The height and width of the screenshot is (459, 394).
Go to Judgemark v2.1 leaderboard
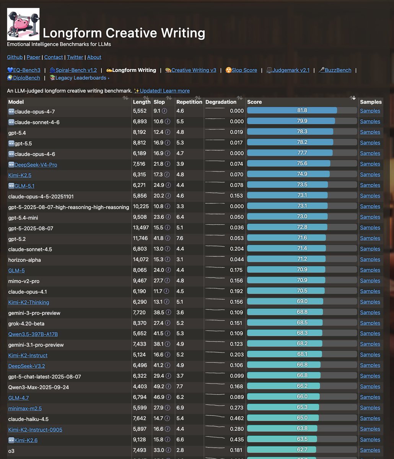(288, 70)
